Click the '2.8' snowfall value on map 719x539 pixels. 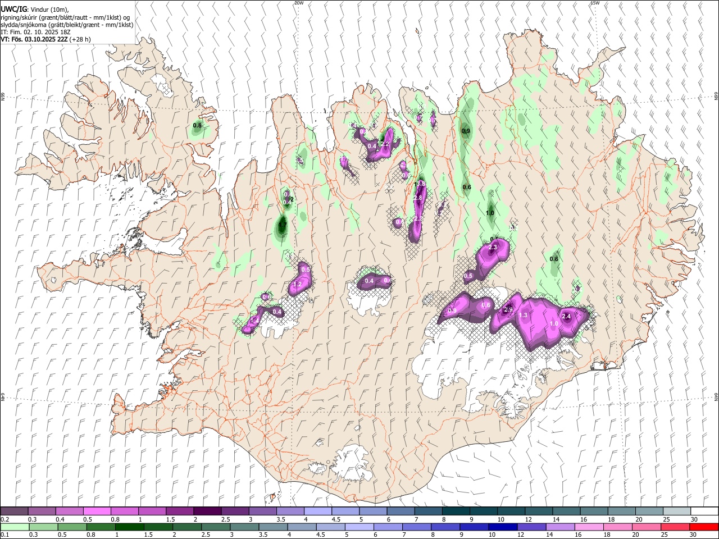pyautogui.click(x=417, y=198)
